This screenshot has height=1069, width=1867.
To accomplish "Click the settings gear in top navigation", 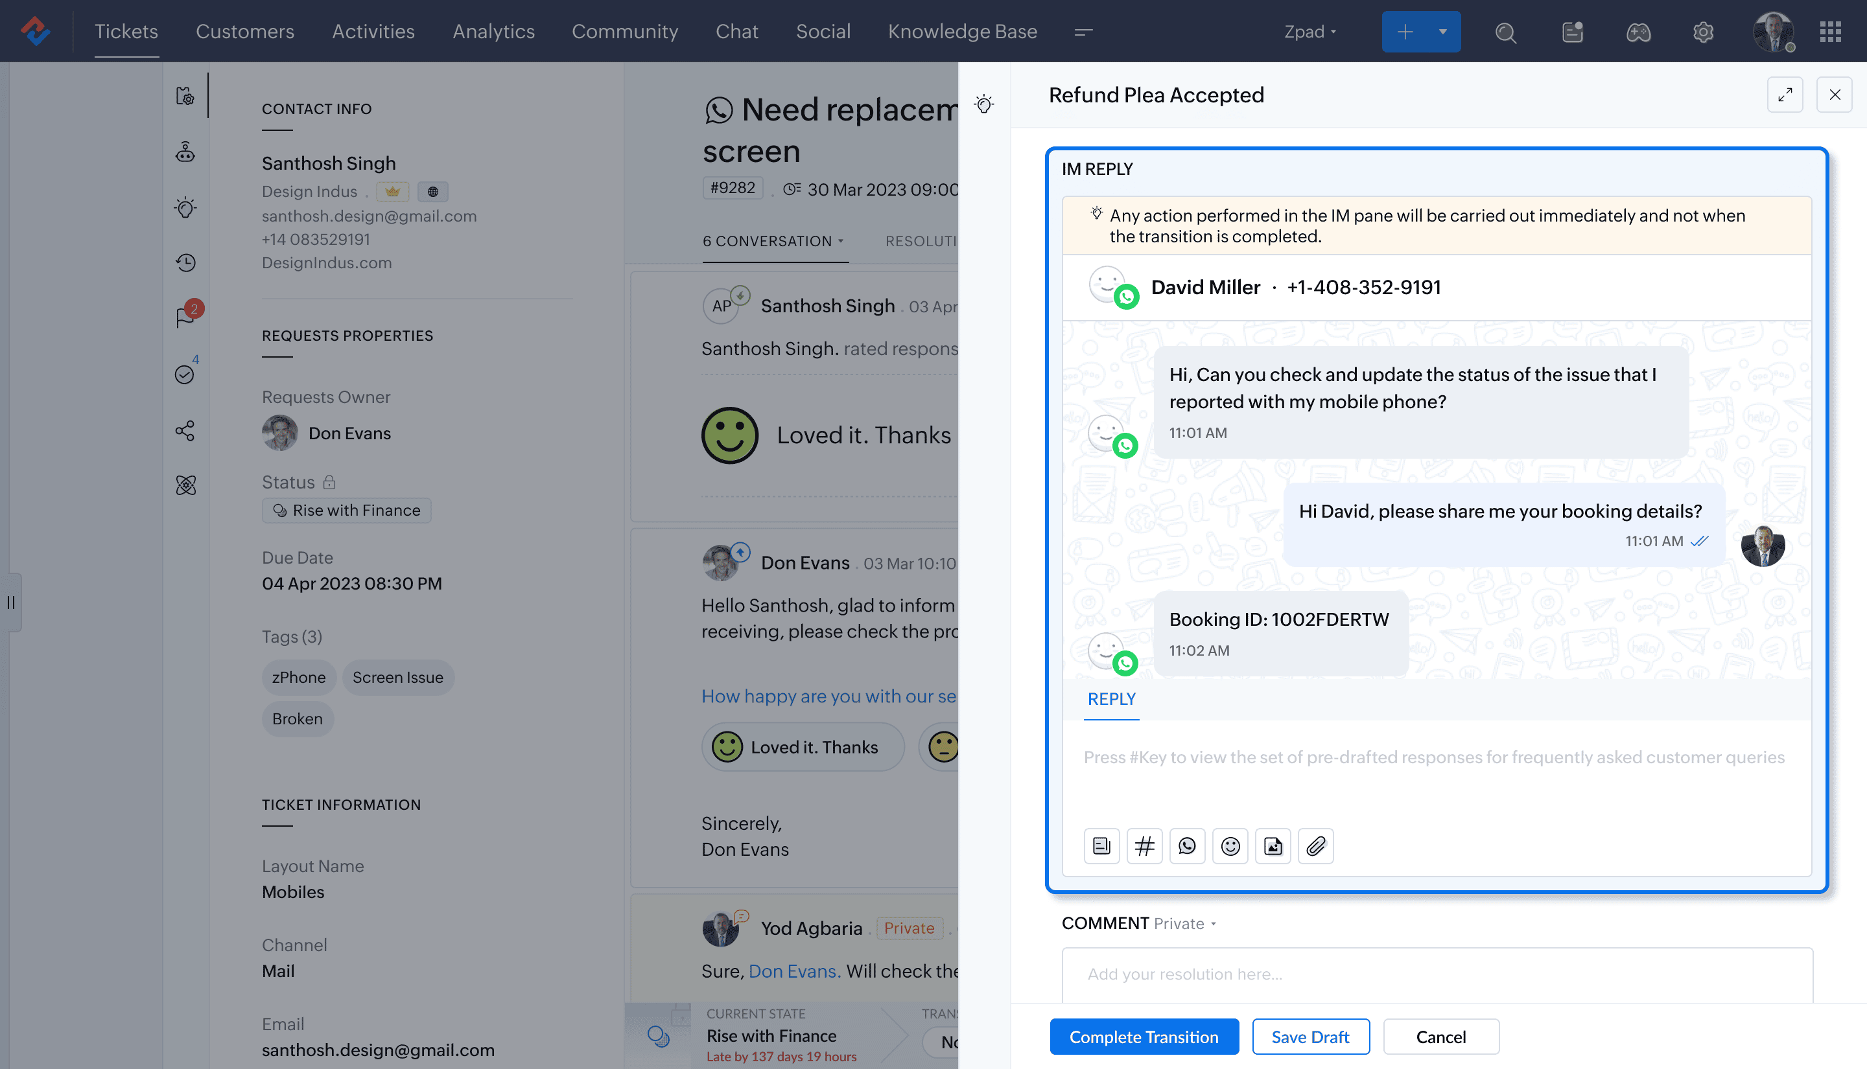I will coord(1703,32).
